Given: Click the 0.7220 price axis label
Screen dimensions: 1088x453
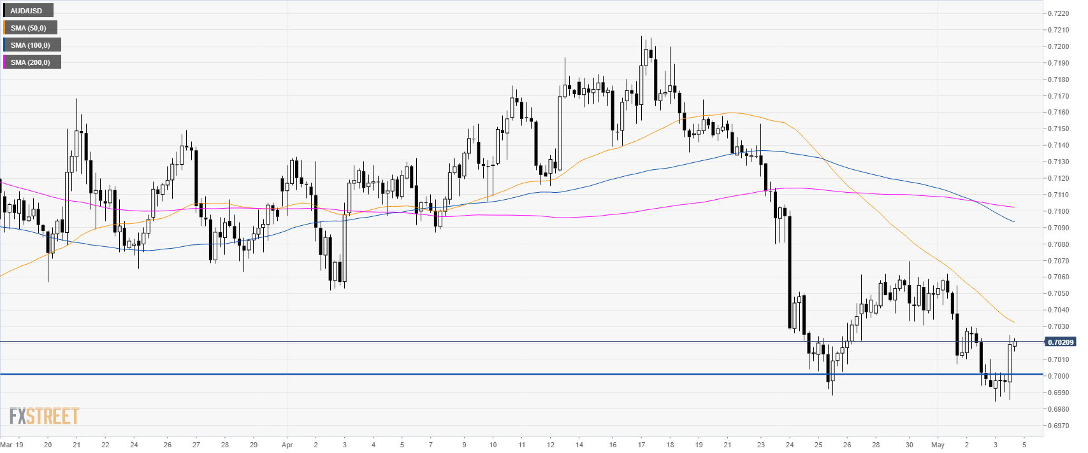Looking at the screenshot, I should coord(1058,13).
